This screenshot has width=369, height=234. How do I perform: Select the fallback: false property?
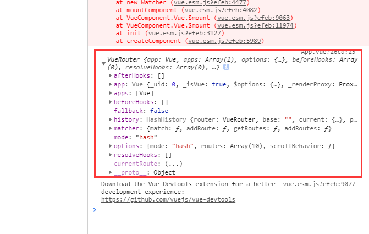141,111
